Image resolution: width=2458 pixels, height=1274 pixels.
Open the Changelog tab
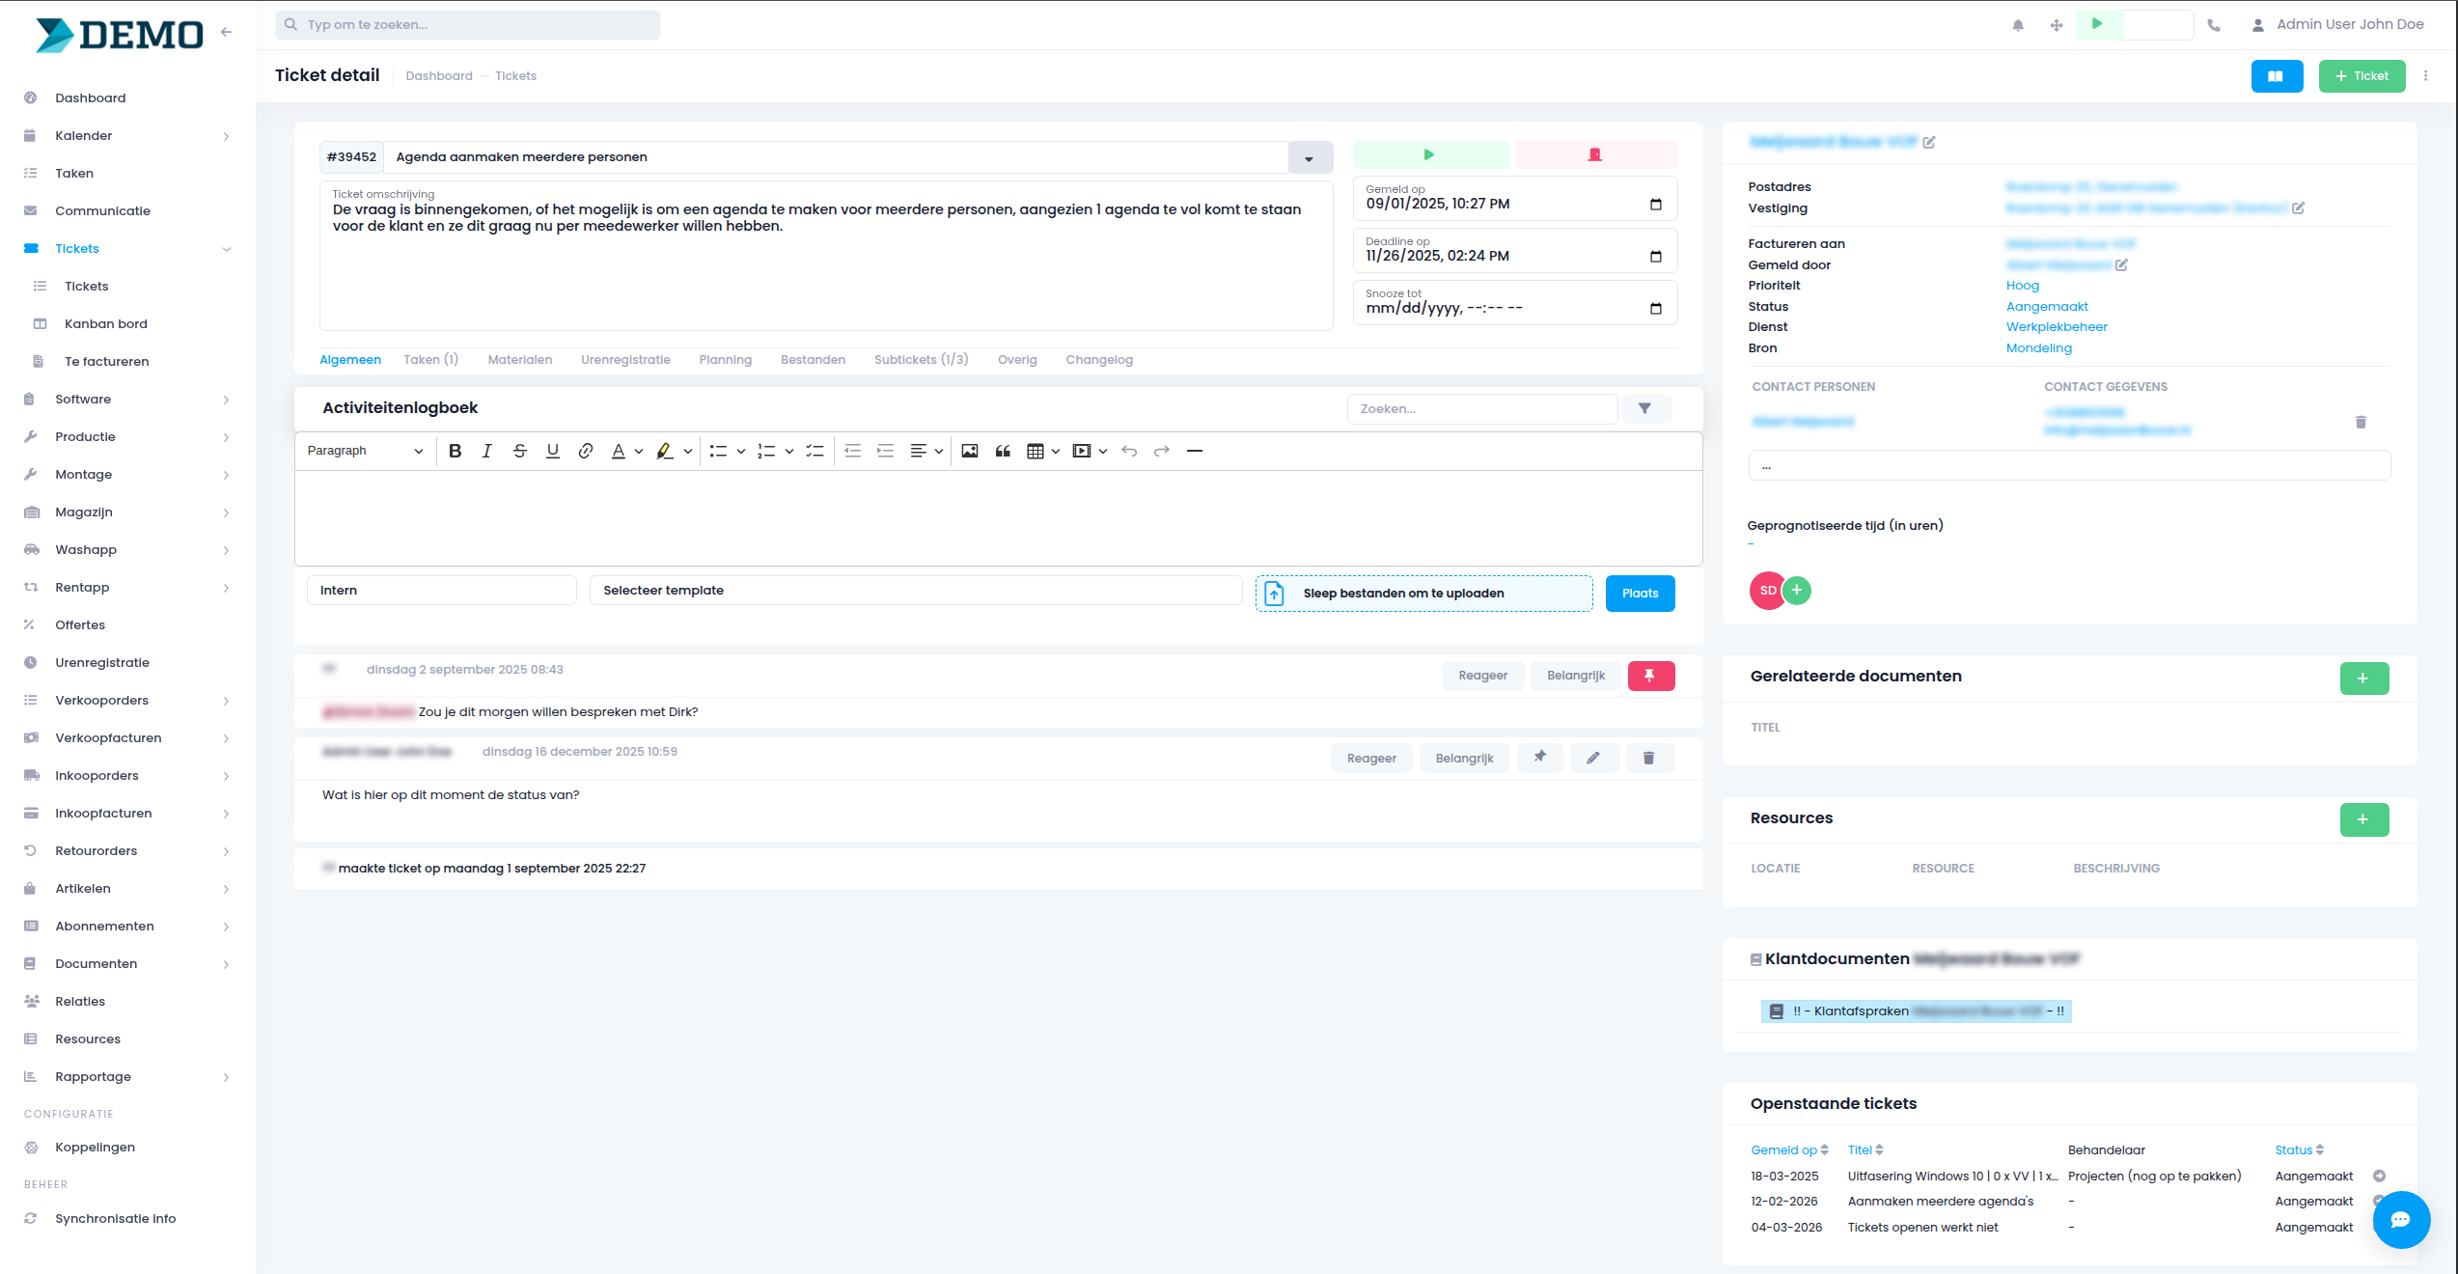coord(1098,360)
